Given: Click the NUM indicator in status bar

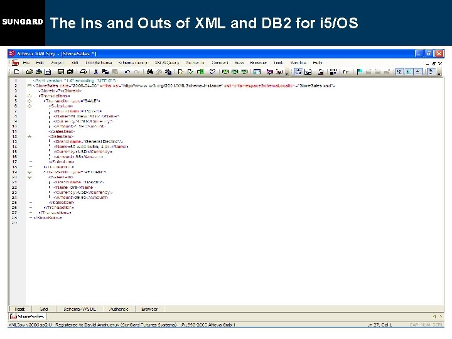Looking at the screenshot, I should (x=426, y=325).
